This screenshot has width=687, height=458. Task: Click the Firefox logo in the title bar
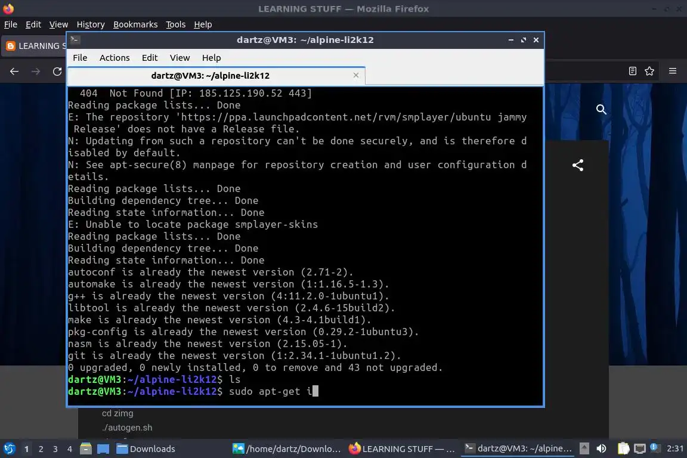tap(8, 8)
